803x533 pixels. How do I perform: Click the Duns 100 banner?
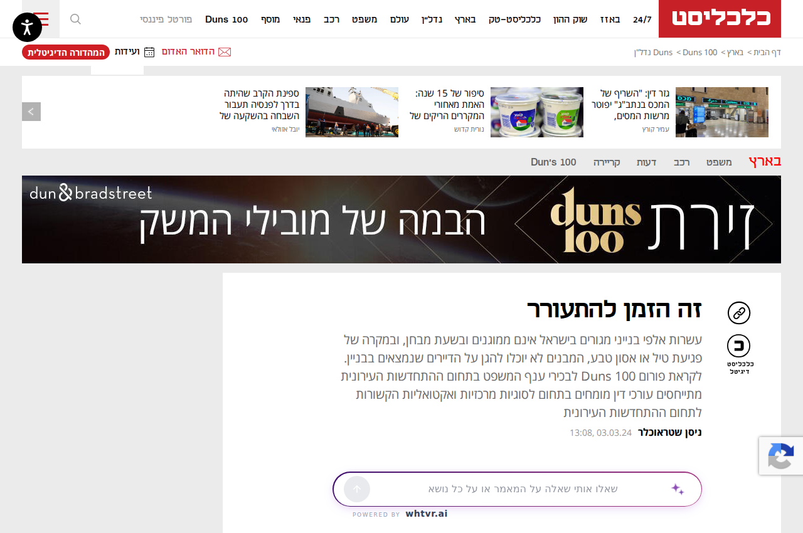[401, 219]
